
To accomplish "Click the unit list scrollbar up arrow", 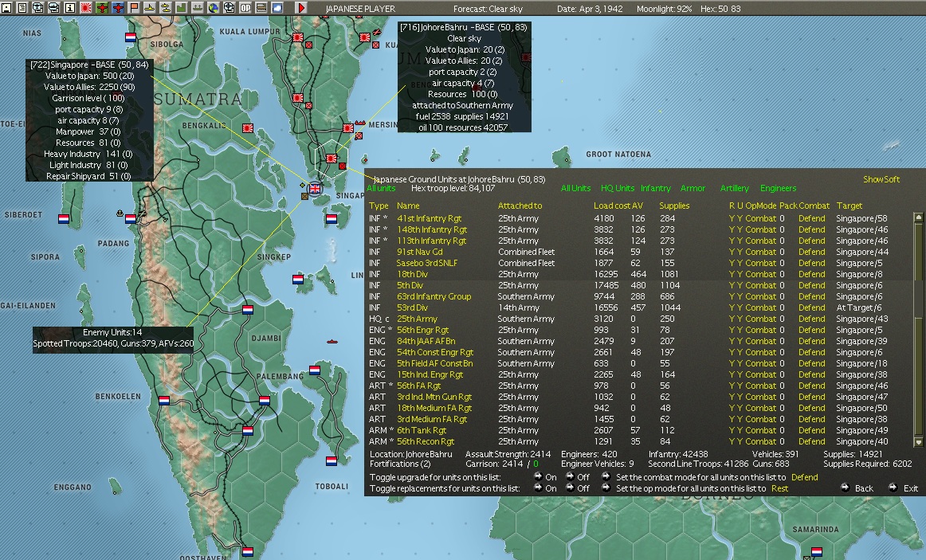I will pos(918,217).
